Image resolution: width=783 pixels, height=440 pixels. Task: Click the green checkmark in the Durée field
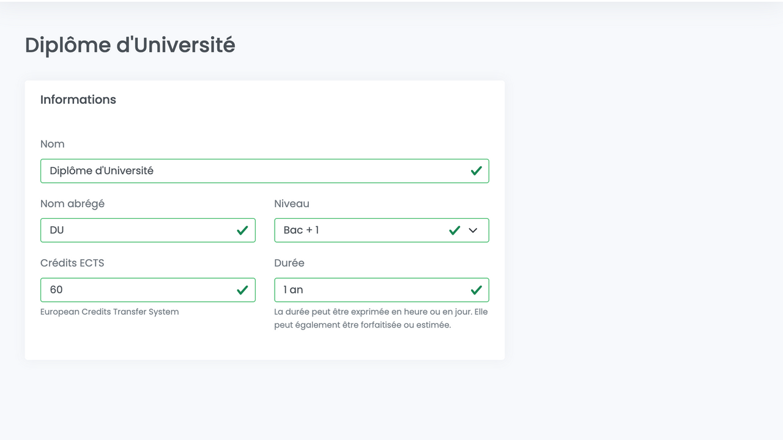tap(476, 290)
